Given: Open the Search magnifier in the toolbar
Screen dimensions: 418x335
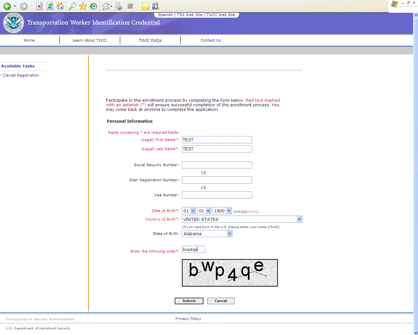Looking at the screenshot, I should tap(72, 6).
